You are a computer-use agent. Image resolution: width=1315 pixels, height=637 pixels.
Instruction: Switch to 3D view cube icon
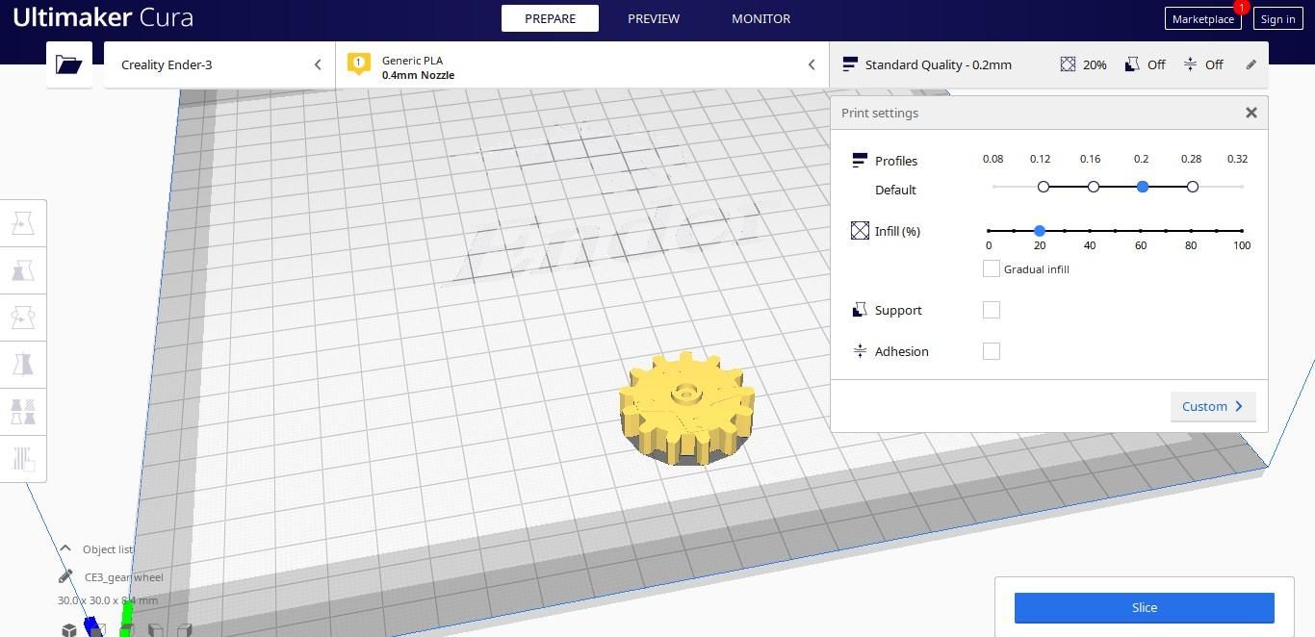(x=69, y=630)
